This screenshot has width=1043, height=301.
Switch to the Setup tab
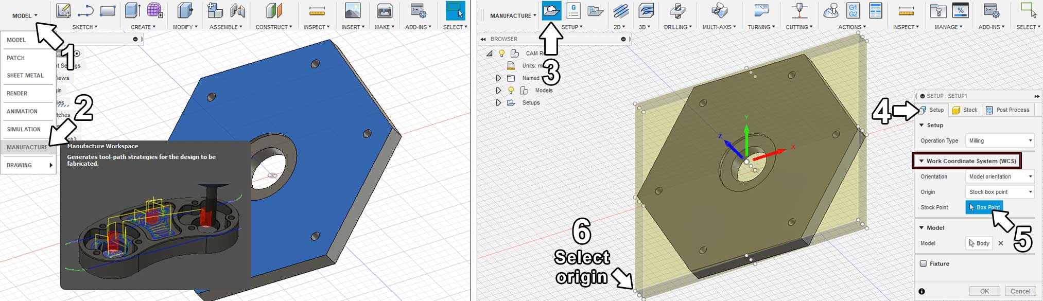(932, 110)
